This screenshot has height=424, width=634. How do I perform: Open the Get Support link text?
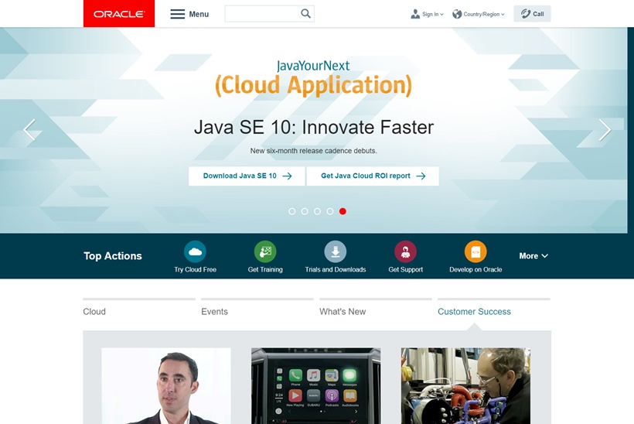(406, 269)
